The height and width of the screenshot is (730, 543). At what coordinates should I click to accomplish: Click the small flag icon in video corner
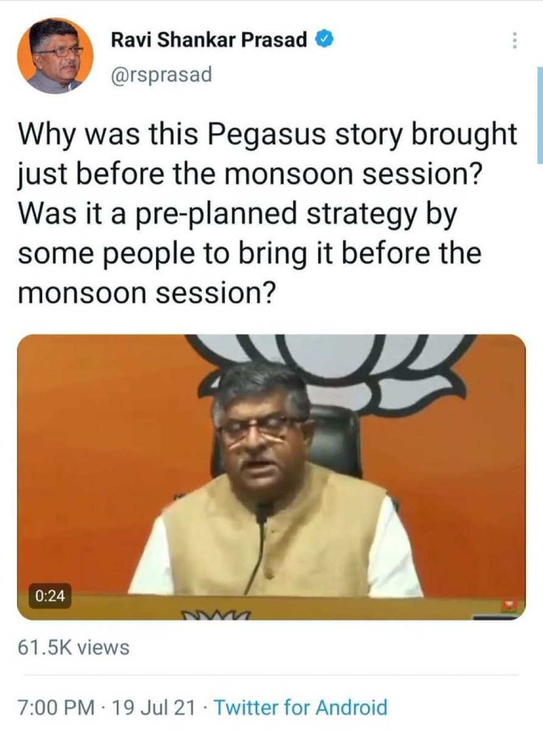(x=510, y=605)
